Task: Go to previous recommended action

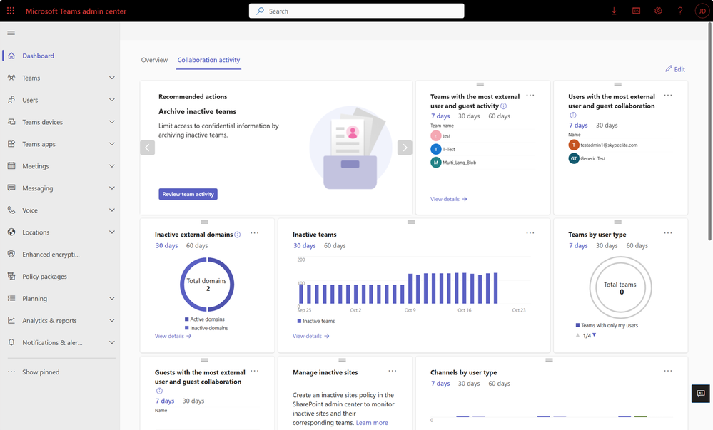Action: point(147,148)
